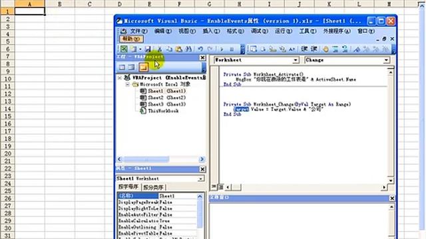Click the EnableOutlining False property row
Viewport: 426px width, 239px height.
[x=157, y=227]
